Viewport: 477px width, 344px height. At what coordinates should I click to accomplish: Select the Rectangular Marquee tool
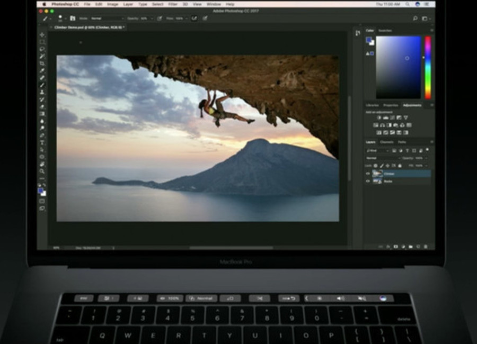pyautogui.click(x=42, y=42)
